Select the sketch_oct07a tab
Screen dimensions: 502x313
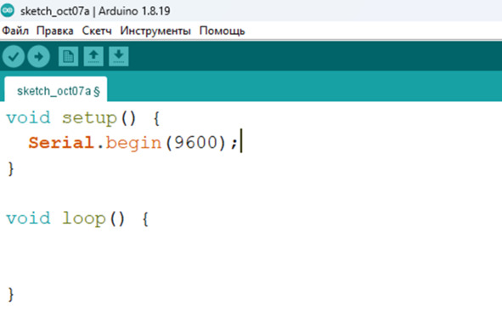[x=56, y=89]
